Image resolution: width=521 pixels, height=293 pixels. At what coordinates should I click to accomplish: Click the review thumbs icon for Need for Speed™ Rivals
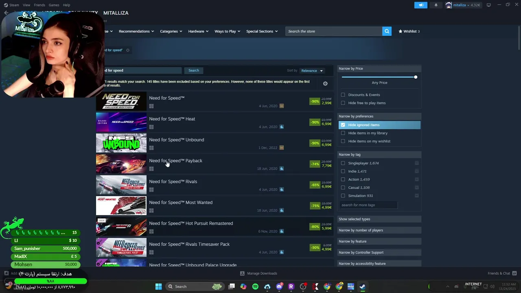point(282,189)
